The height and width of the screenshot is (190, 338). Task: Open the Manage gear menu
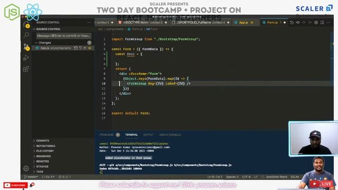[x=26, y=168]
